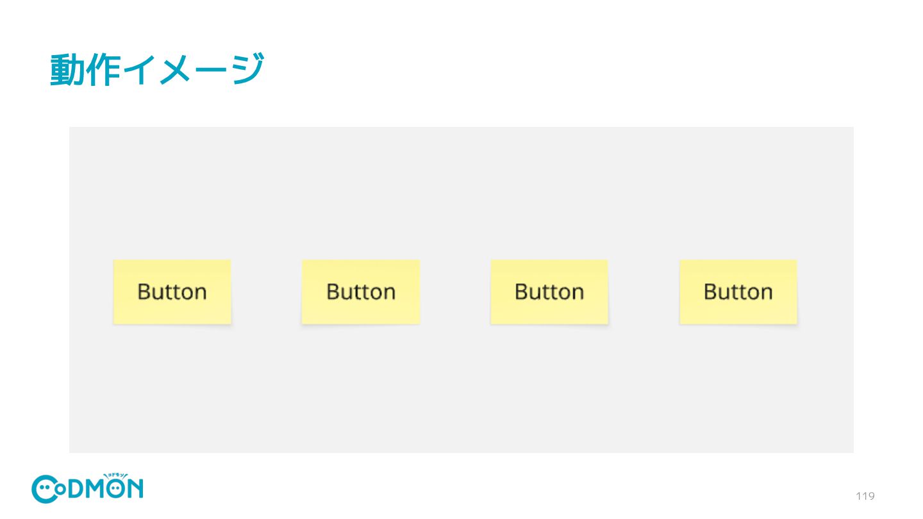
Task: Click the 動 character in the title
Action: point(67,69)
